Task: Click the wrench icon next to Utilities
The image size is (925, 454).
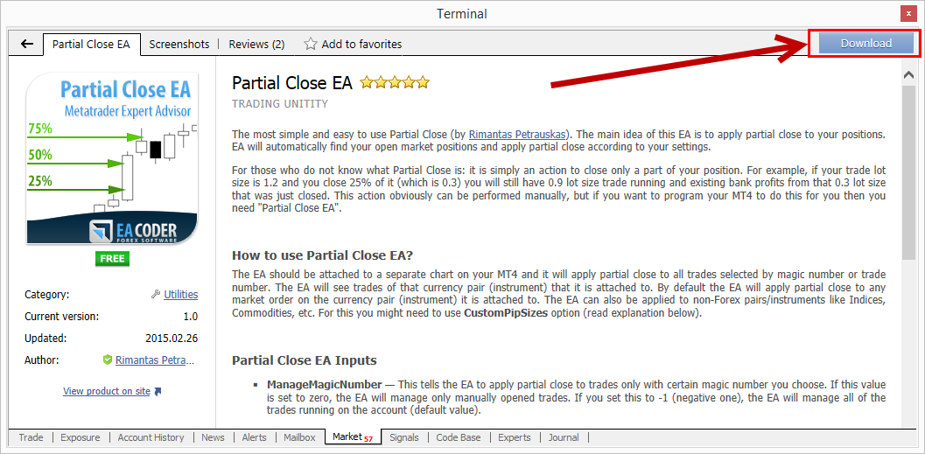Action: (156, 295)
